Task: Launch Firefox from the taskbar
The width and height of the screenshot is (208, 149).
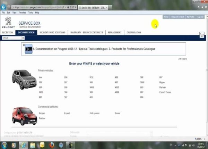Action: tap(52, 145)
